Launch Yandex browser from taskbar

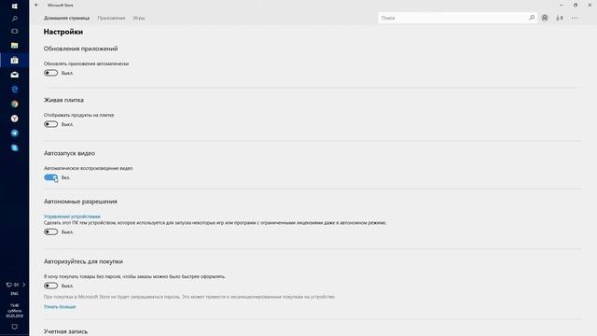15,119
